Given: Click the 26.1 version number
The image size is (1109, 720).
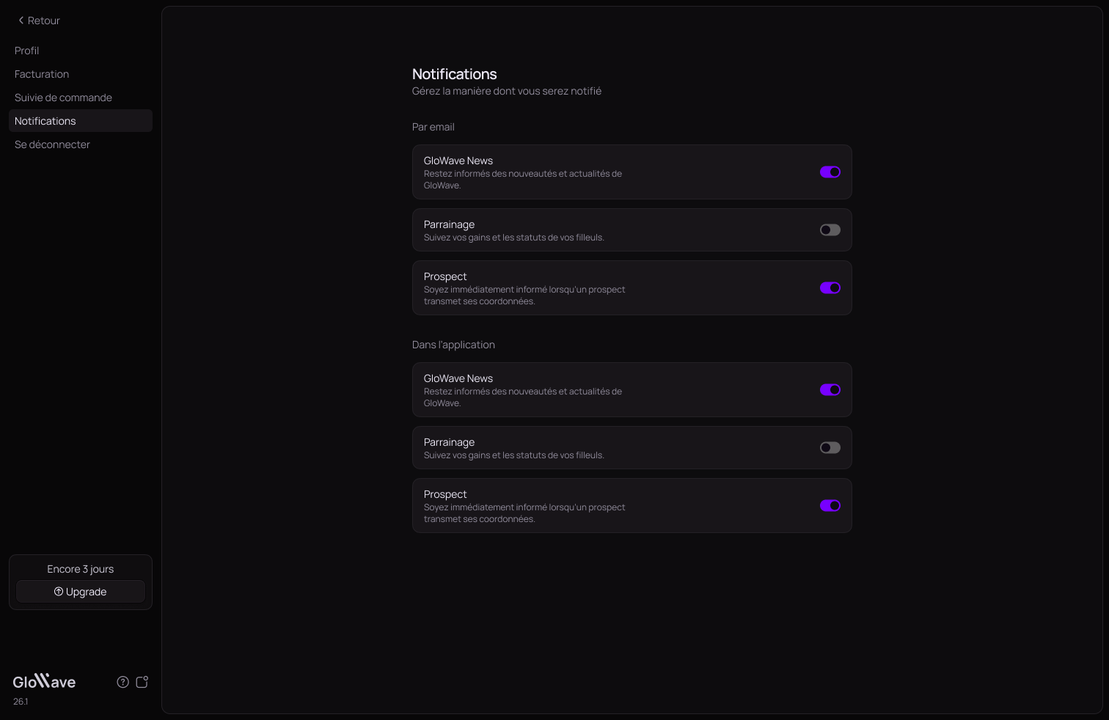Looking at the screenshot, I should [x=21, y=702].
